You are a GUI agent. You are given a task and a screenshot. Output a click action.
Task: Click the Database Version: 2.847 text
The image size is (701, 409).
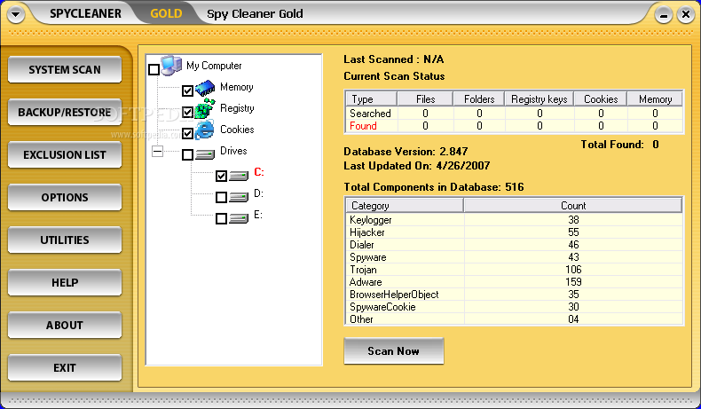[406, 152]
